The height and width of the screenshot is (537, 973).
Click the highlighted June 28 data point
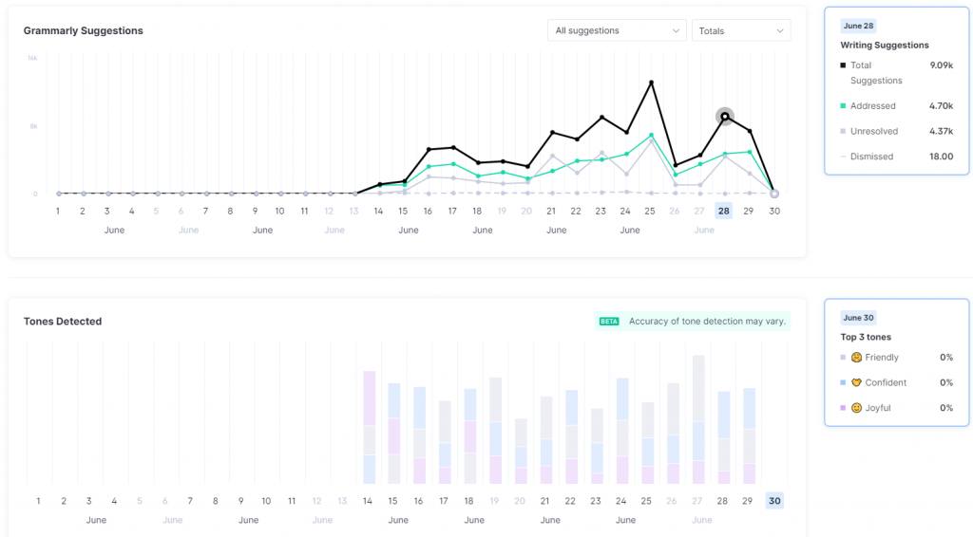tap(725, 117)
